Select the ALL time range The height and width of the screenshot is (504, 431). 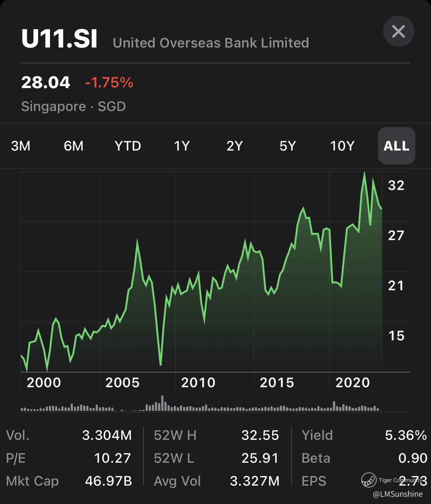(396, 146)
